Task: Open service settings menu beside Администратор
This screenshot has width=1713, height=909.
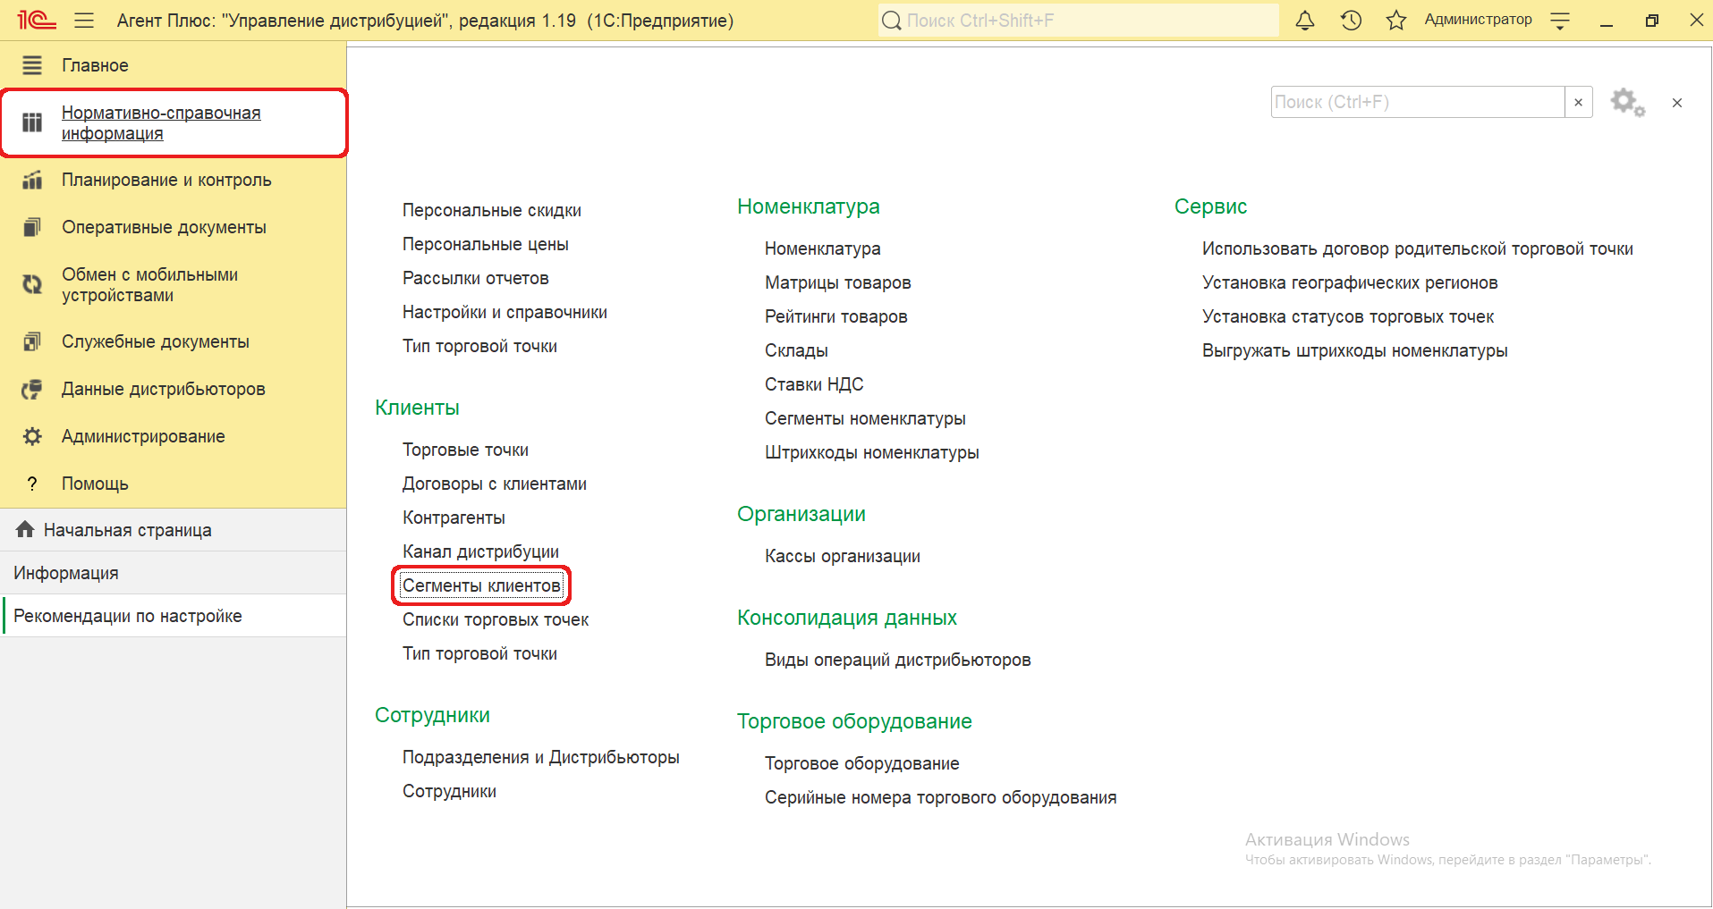Action: (x=1560, y=21)
